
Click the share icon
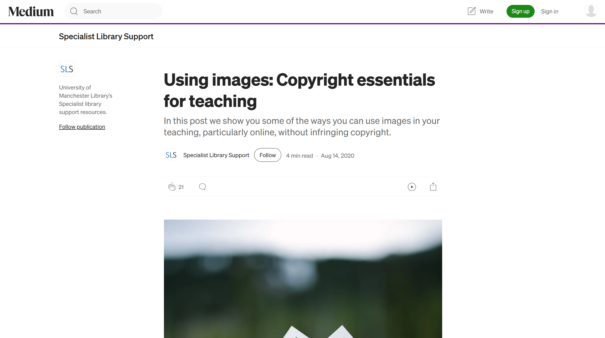click(x=433, y=187)
